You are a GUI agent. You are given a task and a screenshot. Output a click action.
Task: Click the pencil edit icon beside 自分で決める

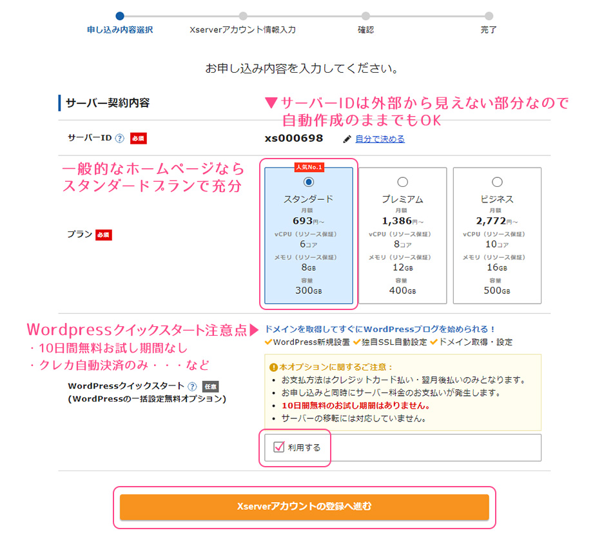click(347, 139)
